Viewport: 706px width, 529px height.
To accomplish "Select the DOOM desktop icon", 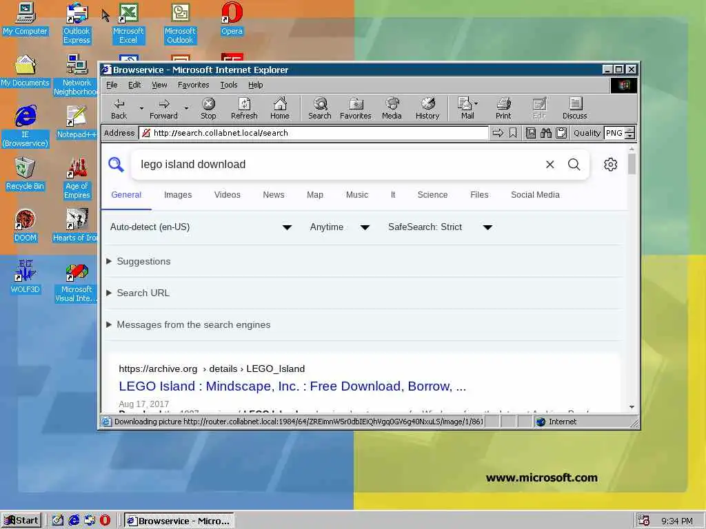I will pyautogui.click(x=26, y=226).
